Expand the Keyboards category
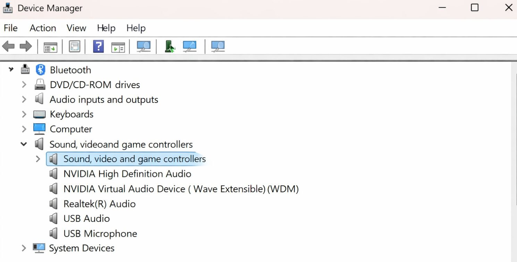Screen dimensions: 517x262 point(24,114)
